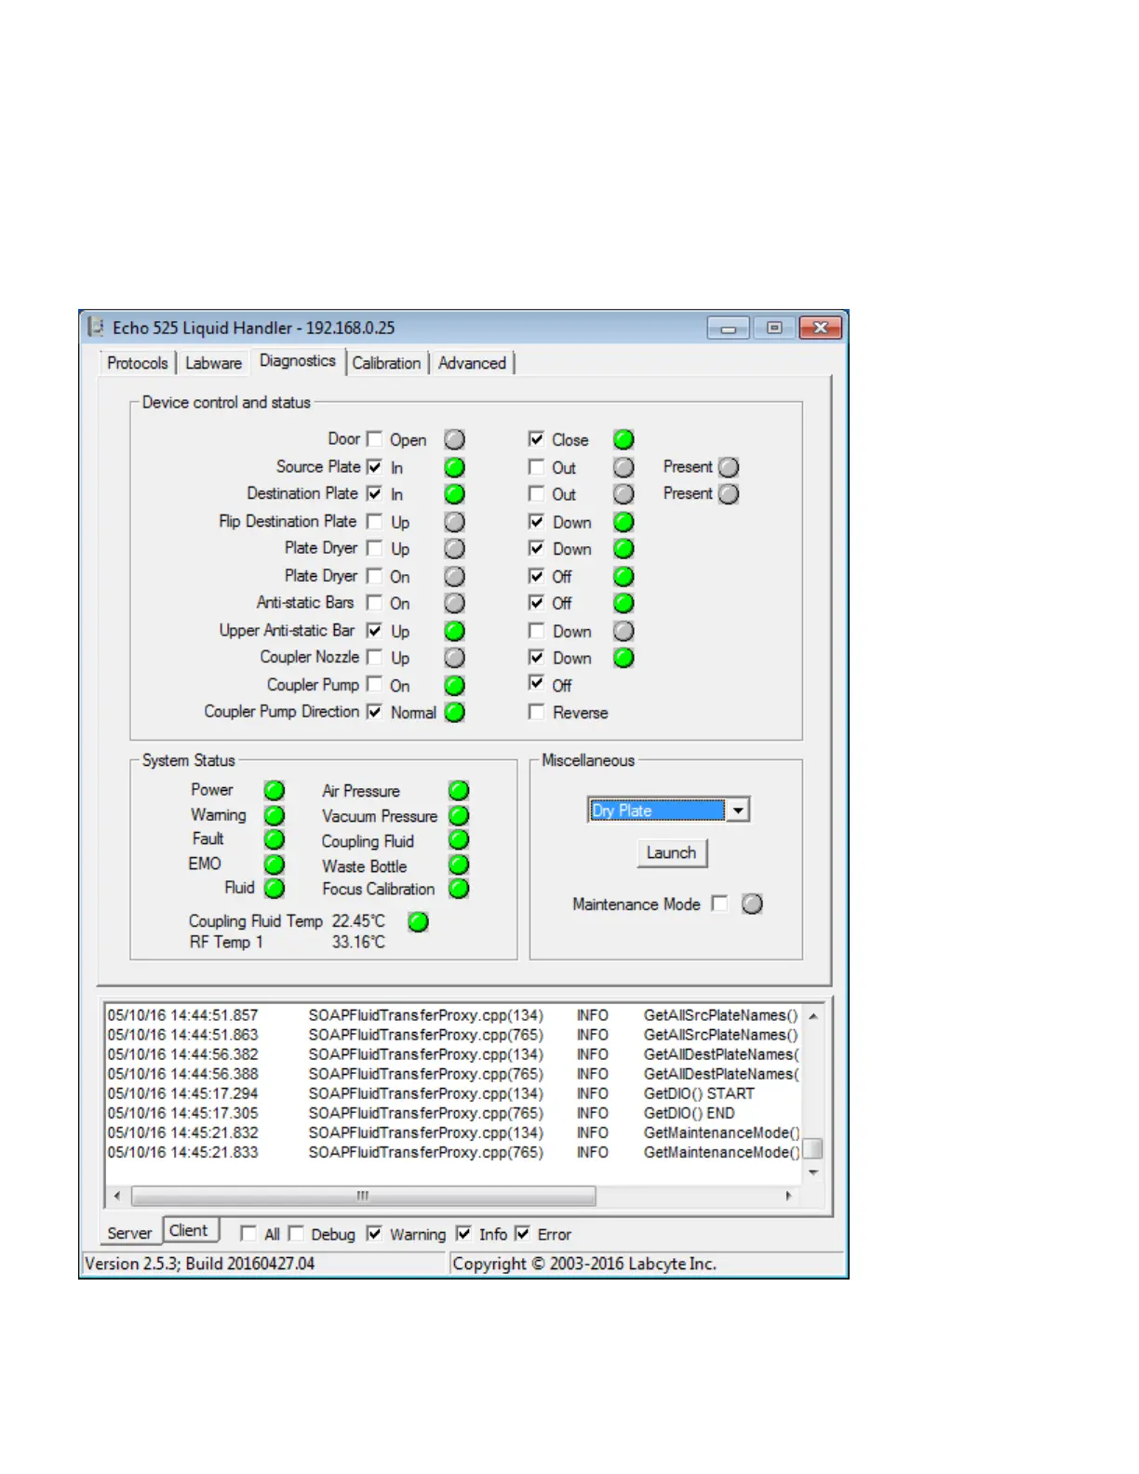Click the Power status light
The height and width of the screenshot is (1474, 1139).
[x=275, y=791]
